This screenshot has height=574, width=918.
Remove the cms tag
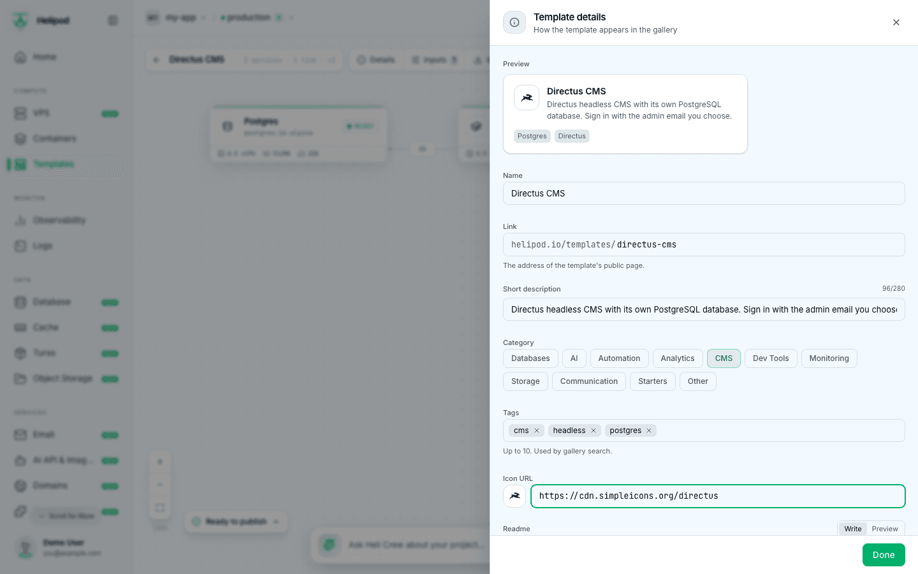point(537,430)
